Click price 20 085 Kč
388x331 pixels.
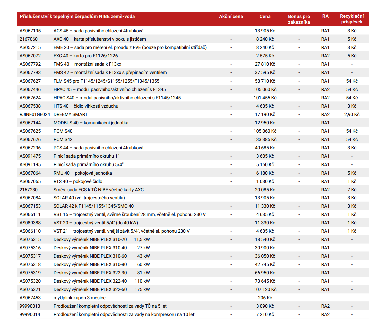[265, 190]
